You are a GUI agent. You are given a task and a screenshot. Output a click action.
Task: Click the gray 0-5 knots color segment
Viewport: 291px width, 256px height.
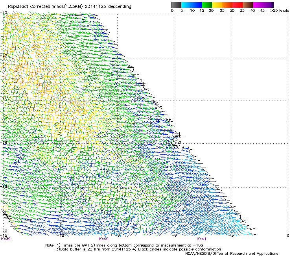coord(176,5)
